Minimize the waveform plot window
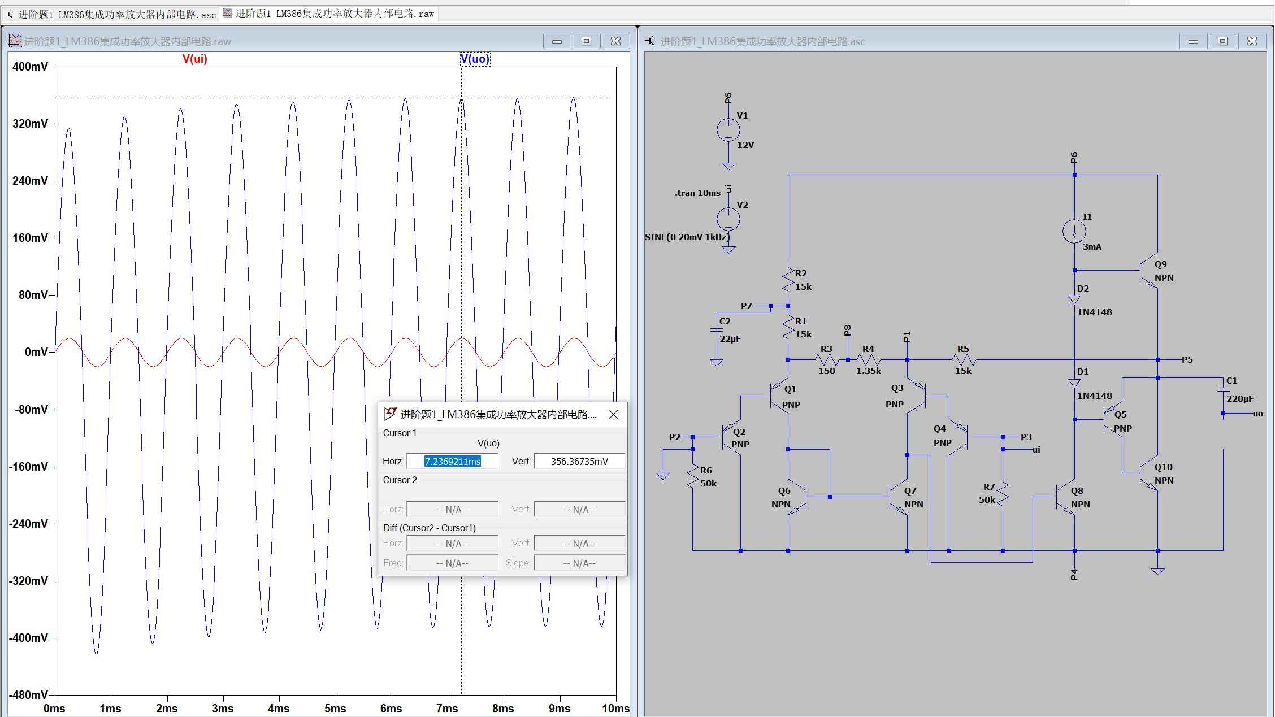This screenshot has height=717, width=1275. pyautogui.click(x=557, y=41)
